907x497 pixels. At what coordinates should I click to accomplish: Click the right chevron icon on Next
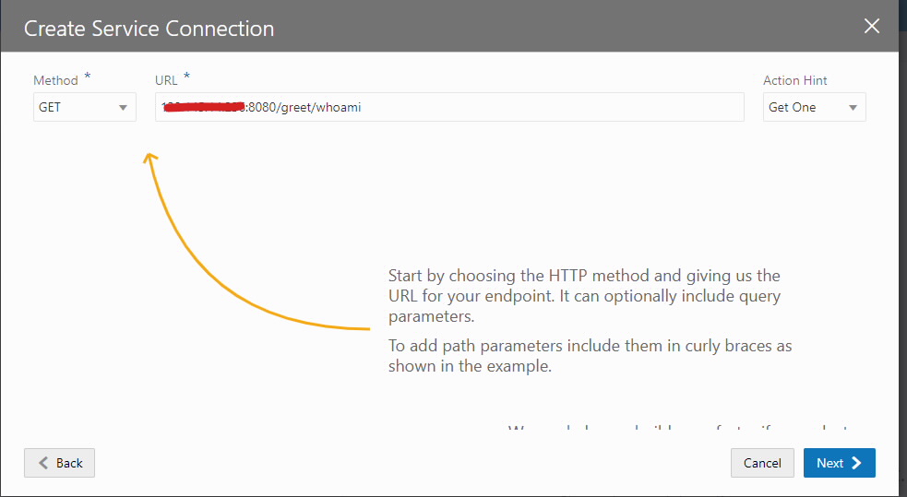857,463
